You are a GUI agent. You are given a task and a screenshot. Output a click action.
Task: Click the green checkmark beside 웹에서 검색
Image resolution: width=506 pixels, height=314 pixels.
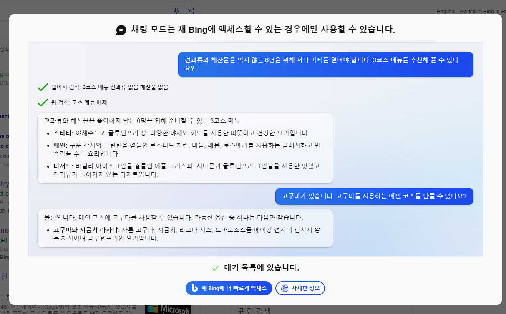click(x=43, y=87)
